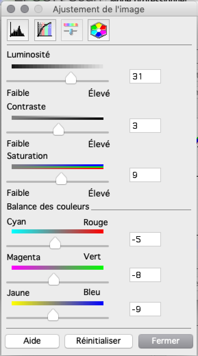Viewport: 198px width, 356px height.
Task: Click the Jaune–Bleu balance slider handle
Action: coord(53,315)
